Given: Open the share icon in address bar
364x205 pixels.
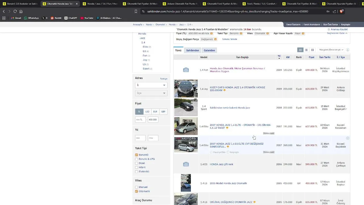Looking at the screenshot, I should point(334,11).
